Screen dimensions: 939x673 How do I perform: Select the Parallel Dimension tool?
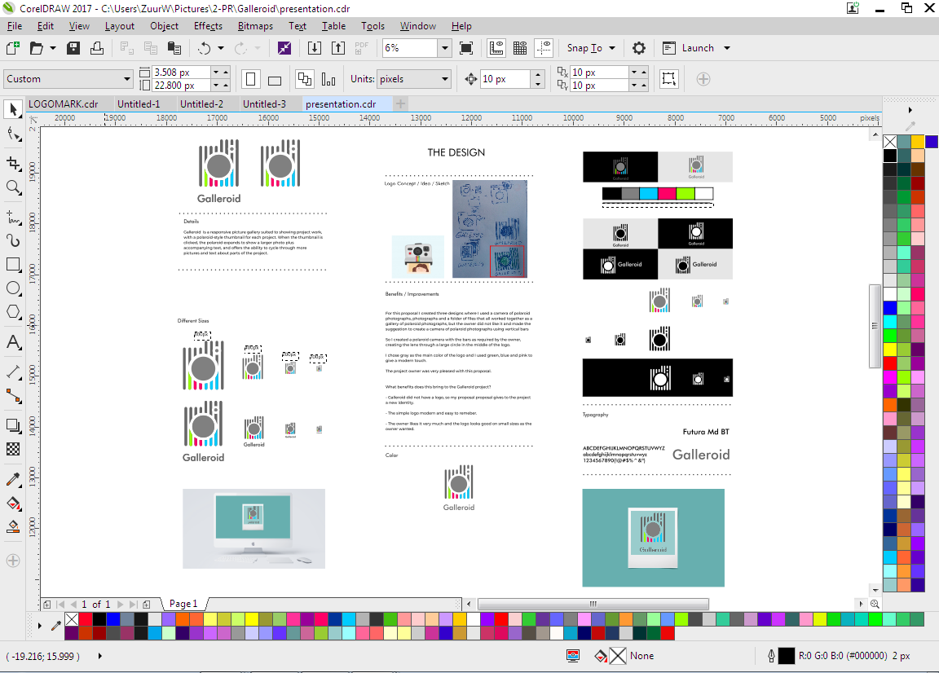[13, 372]
